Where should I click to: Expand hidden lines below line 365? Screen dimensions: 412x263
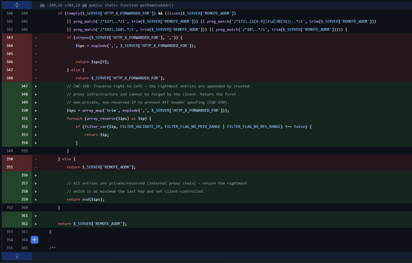(x=17, y=256)
